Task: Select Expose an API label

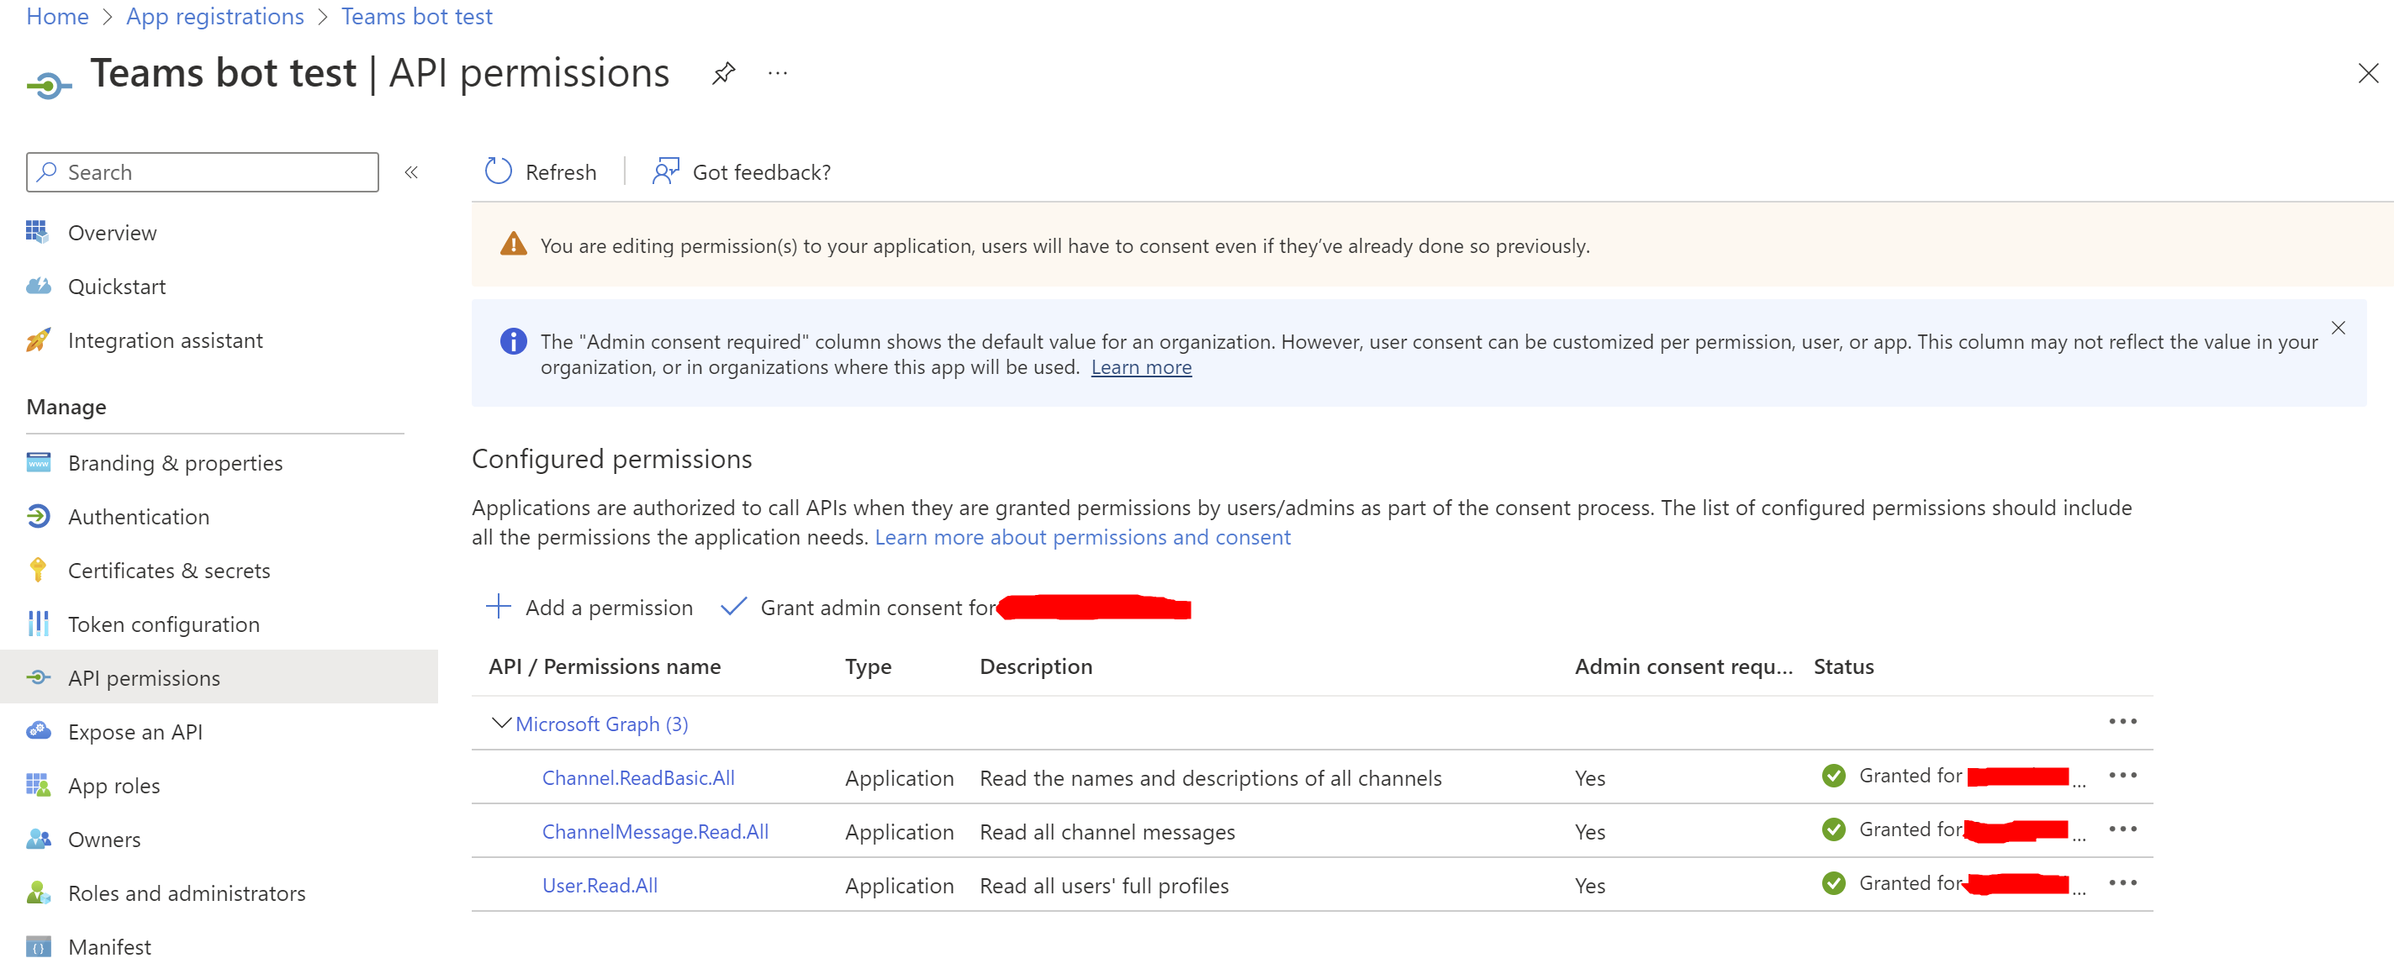Action: 135,733
